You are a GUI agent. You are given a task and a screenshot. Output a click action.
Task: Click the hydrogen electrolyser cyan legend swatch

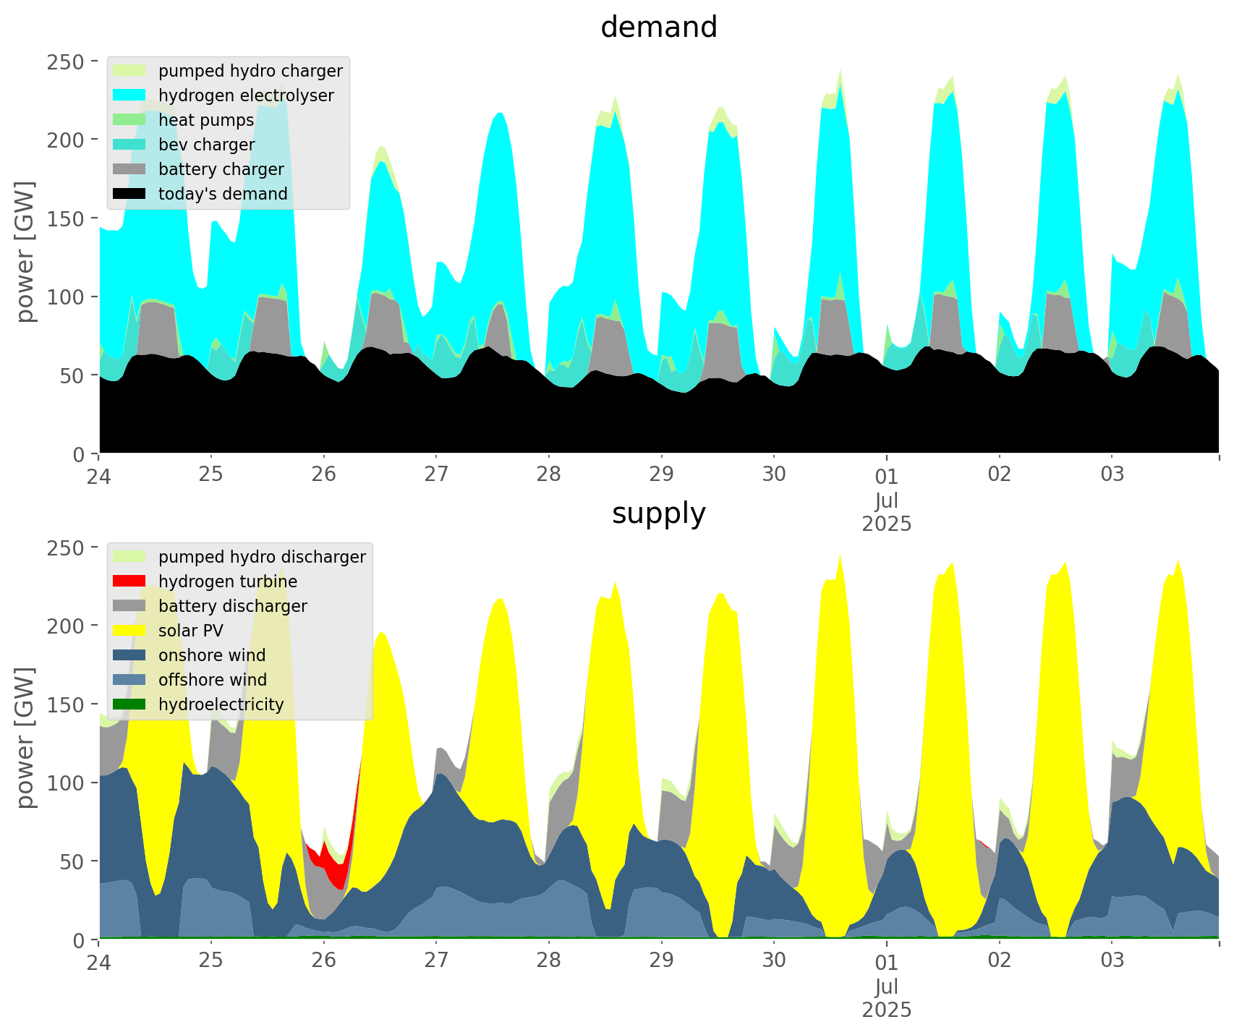pyautogui.click(x=129, y=95)
